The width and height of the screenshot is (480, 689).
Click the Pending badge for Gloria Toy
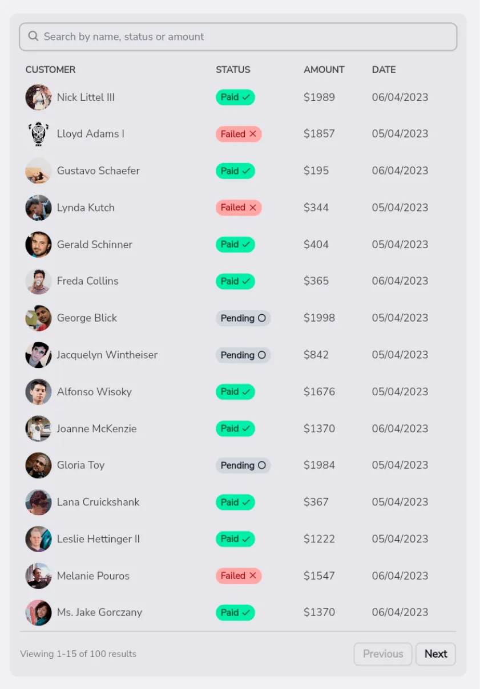tap(243, 465)
